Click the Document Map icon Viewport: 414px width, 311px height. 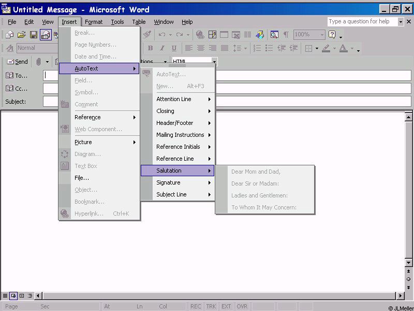(274, 35)
